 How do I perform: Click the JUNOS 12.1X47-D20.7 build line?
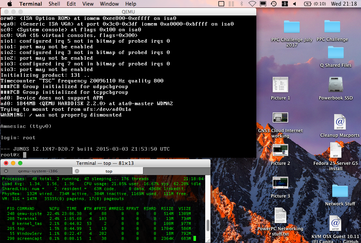coord(85,149)
